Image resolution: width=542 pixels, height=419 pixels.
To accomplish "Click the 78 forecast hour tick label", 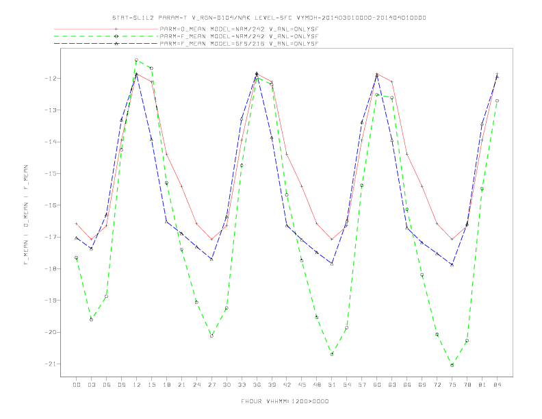I will [x=467, y=385].
